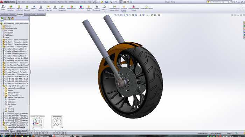This screenshot has height=137, width=245.
Task: Expand Solid Bodies(2) folder
Action: (4, 95)
